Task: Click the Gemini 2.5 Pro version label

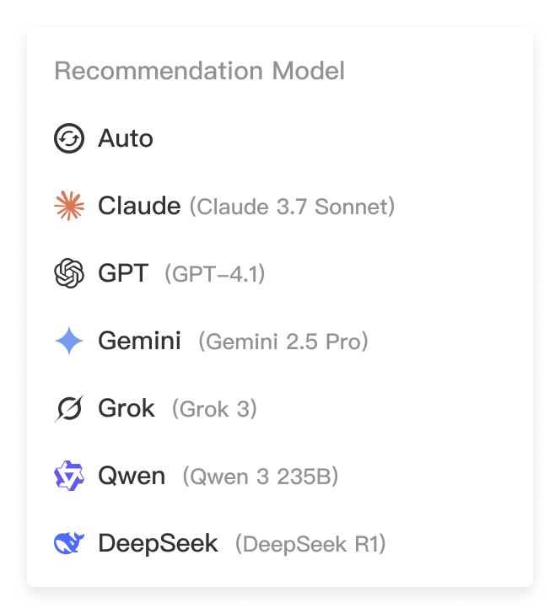Action: pos(283,342)
